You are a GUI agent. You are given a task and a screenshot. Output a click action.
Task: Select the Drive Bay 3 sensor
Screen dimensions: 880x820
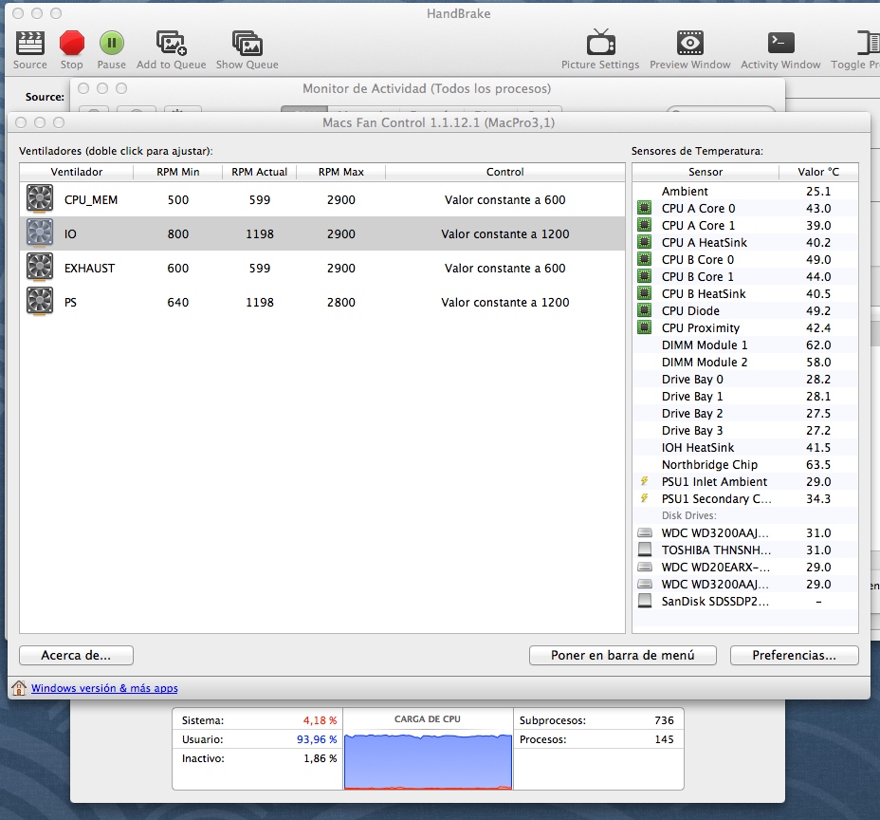coord(745,430)
